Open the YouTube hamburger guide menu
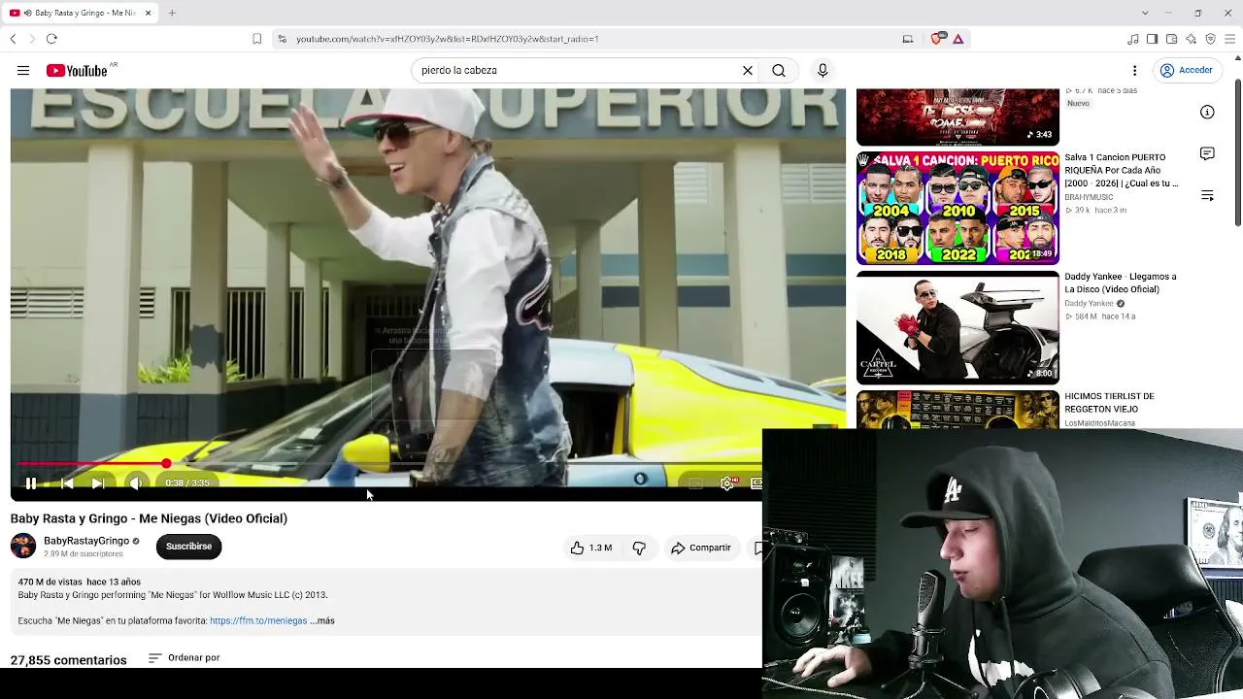 23,70
